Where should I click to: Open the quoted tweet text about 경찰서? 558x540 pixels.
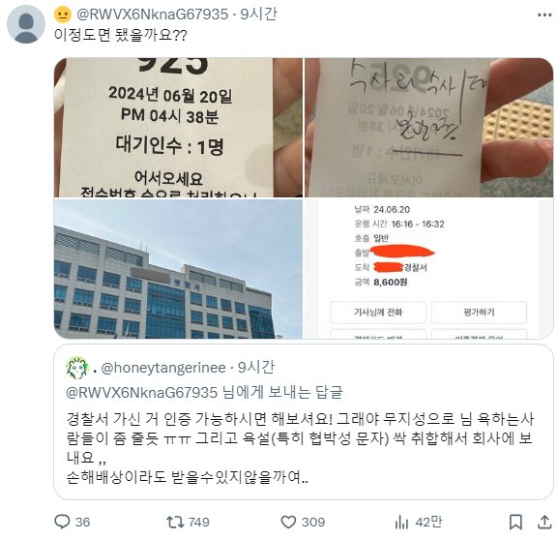coord(300,448)
